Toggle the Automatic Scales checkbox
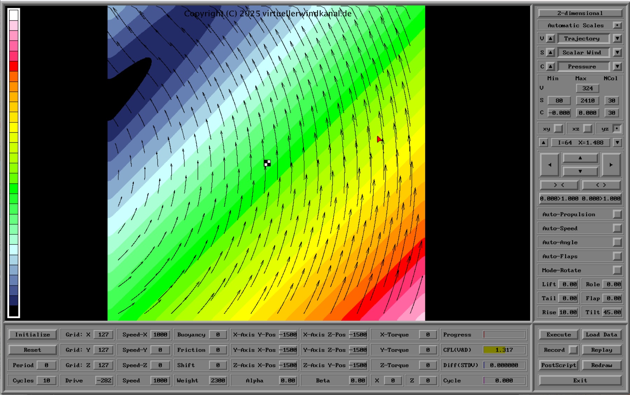 (617, 26)
